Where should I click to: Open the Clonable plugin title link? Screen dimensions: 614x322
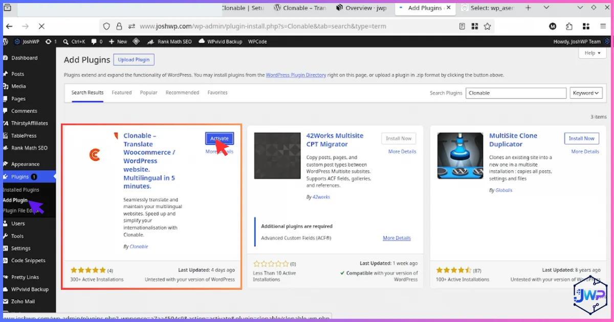click(x=149, y=161)
